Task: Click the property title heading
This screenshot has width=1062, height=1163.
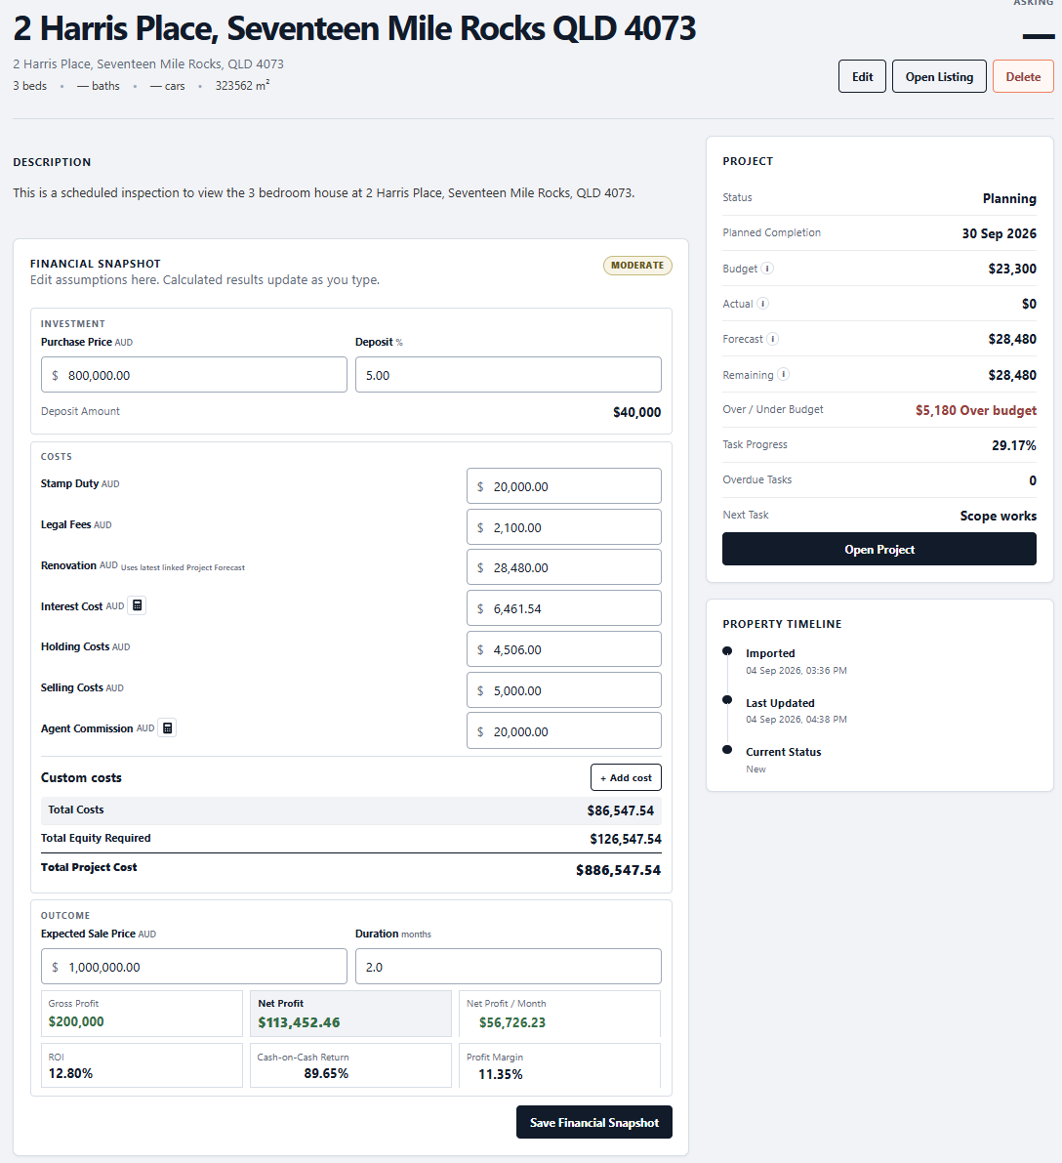Action: 354,28
